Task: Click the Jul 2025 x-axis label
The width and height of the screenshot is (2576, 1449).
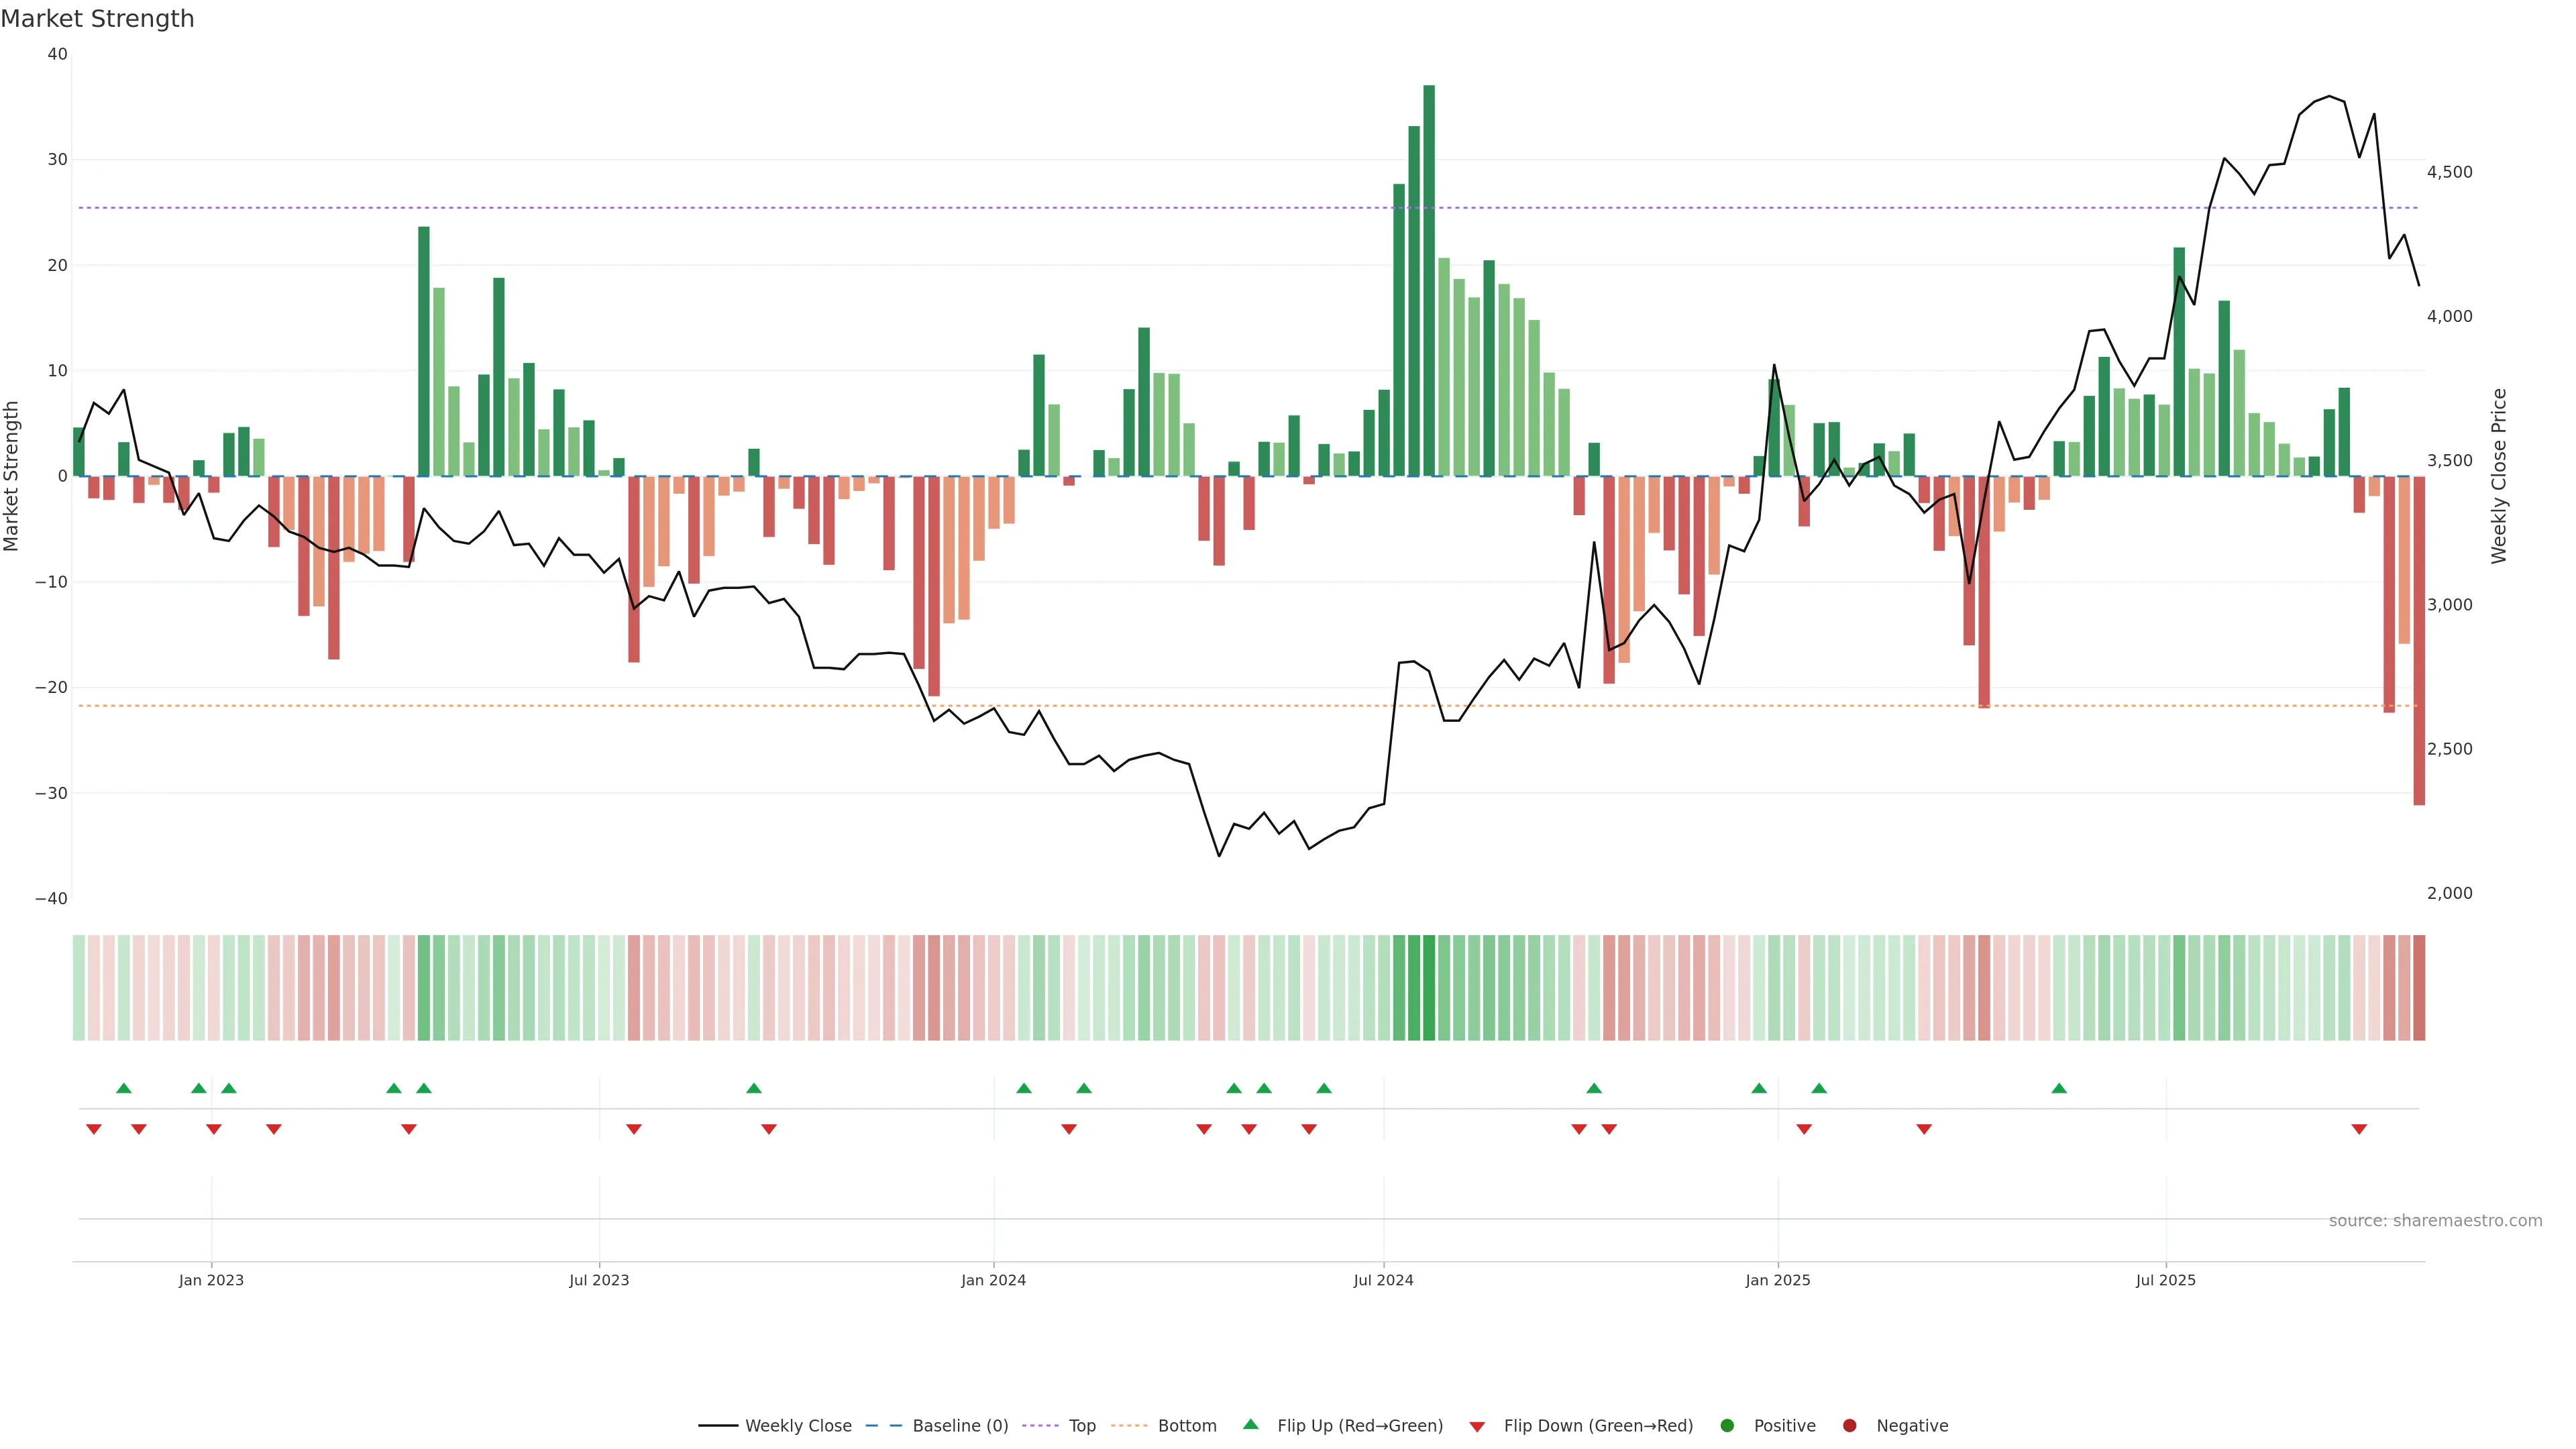Action: pos(2165,1280)
